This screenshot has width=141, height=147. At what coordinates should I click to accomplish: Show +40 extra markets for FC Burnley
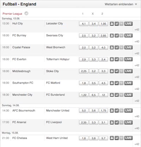[x=137, y=42]
